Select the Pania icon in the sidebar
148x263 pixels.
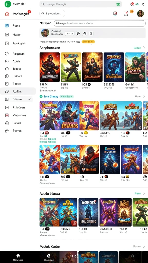[7, 26]
